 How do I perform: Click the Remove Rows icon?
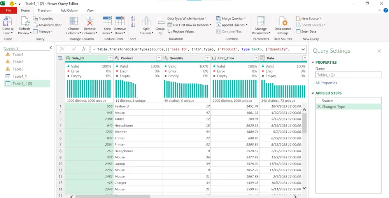[120, 21]
